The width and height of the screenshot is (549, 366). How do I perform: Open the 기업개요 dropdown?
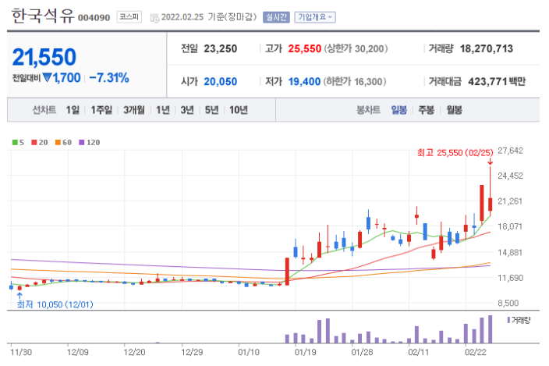tap(315, 17)
